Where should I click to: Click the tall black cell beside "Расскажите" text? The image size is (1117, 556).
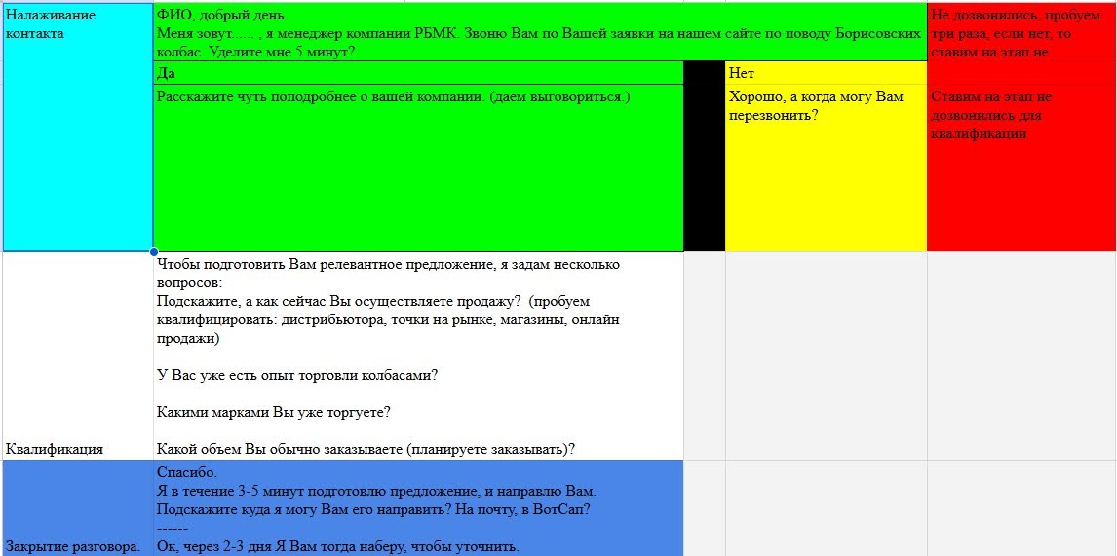pyautogui.click(x=704, y=167)
